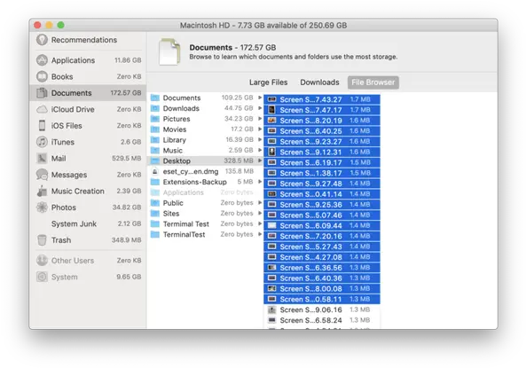Select file Screen S...9.12.31
This screenshot has height=368, width=526.
coord(322,152)
